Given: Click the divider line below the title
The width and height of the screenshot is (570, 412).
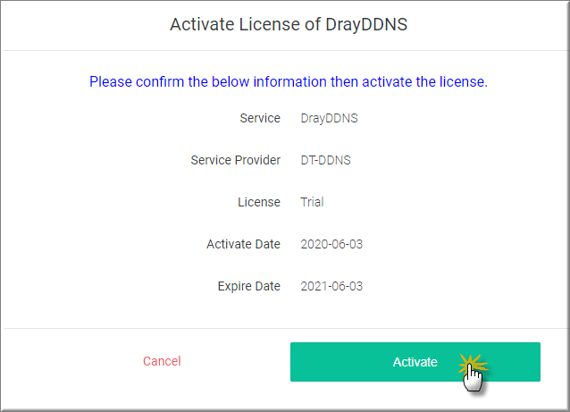Looking at the screenshot, I should coord(284,51).
